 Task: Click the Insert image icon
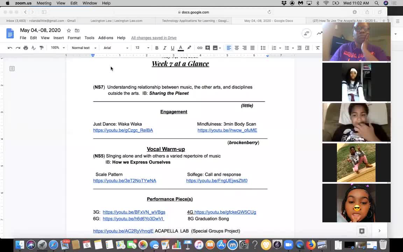click(x=214, y=48)
